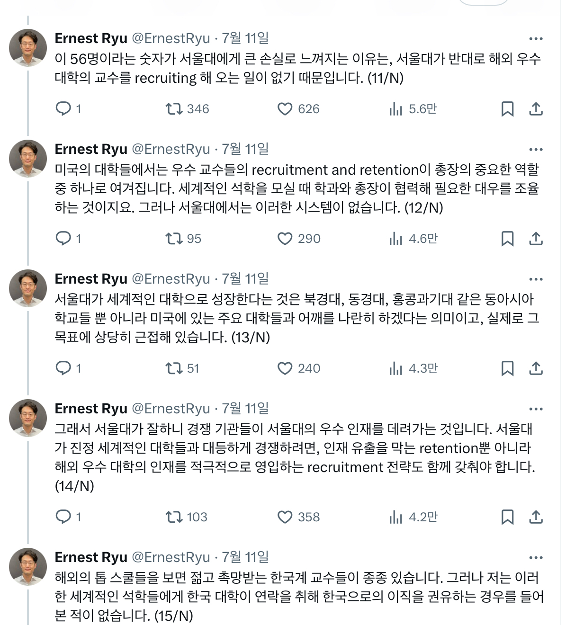The width and height of the screenshot is (566, 625).
Task: Like the (14/N) tweet with 358 likes
Action: coord(285,517)
